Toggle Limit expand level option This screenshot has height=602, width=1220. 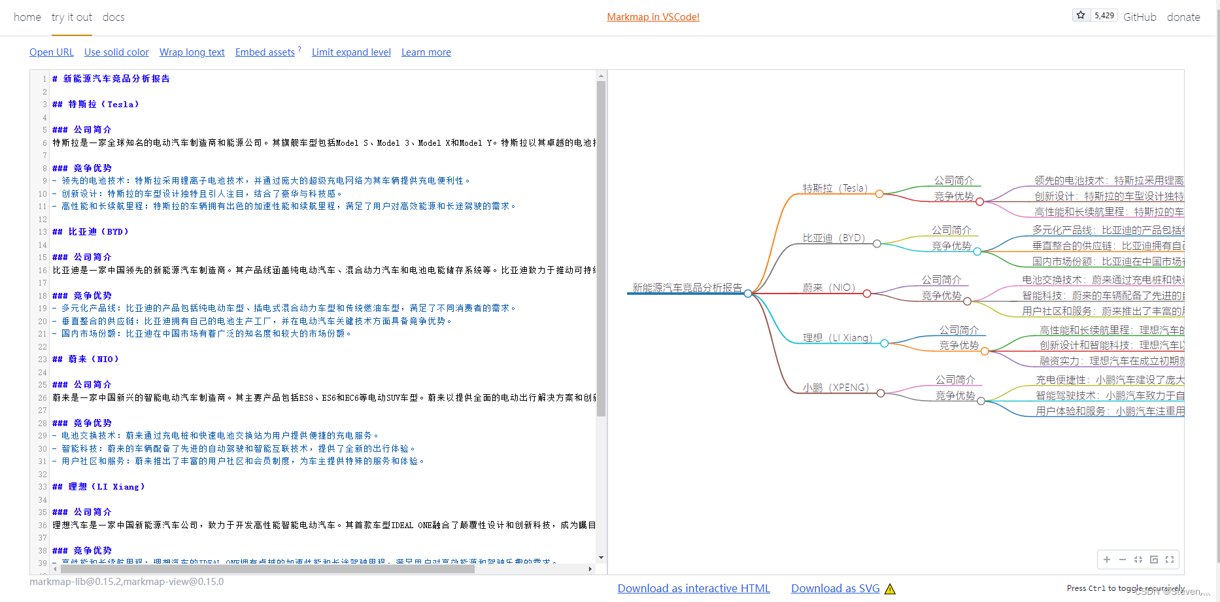pos(351,52)
